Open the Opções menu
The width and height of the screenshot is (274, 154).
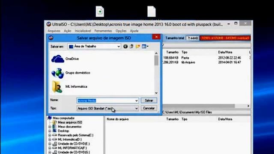[121, 31]
